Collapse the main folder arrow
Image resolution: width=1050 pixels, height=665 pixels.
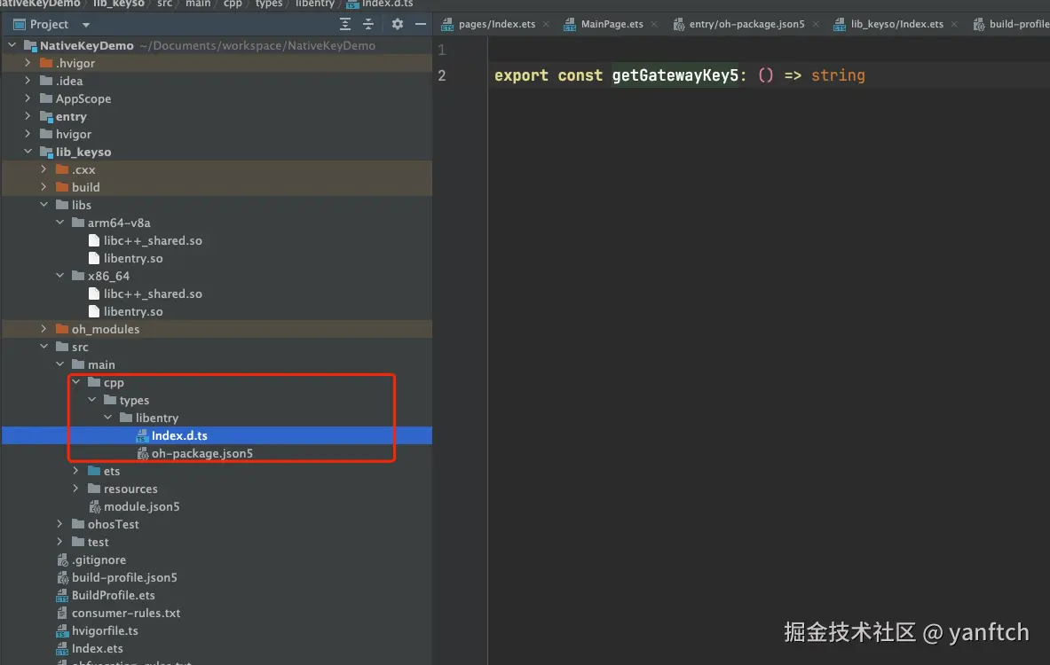(x=59, y=364)
